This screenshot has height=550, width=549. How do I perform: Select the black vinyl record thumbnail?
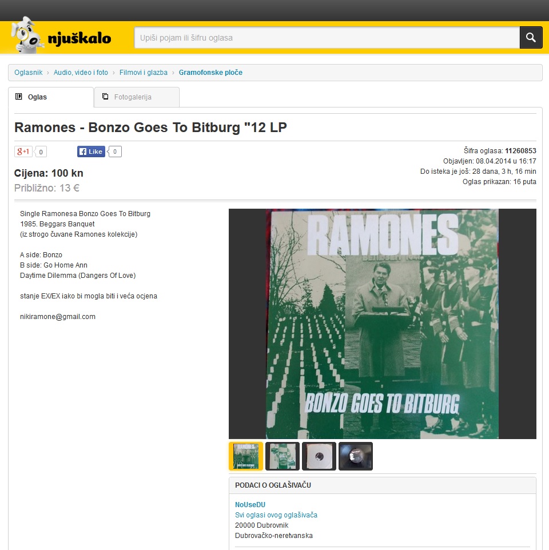[x=355, y=456]
